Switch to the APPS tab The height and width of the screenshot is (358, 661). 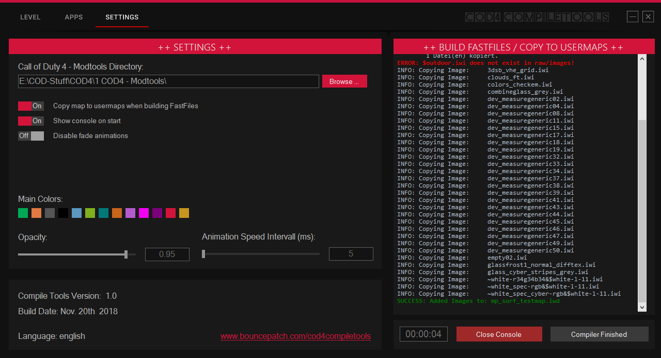click(74, 17)
